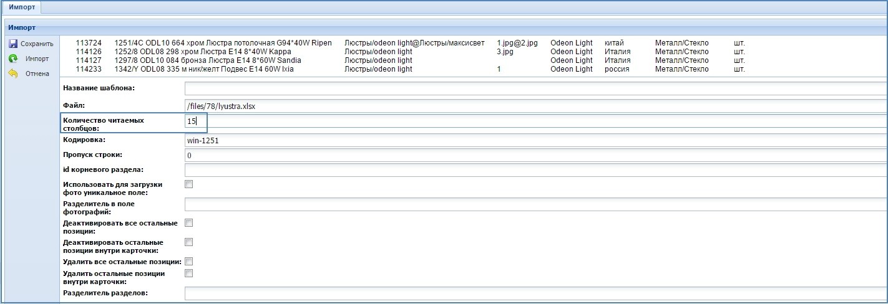Click the yellow Cancel arrow icon
Screen dimensions: 888x304
click(x=13, y=74)
